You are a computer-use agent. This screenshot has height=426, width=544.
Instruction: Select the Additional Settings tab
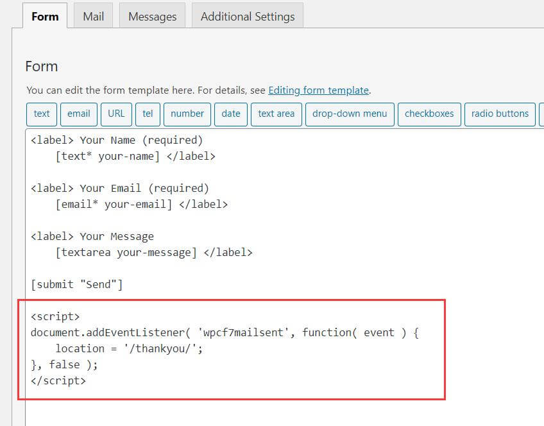[248, 17]
